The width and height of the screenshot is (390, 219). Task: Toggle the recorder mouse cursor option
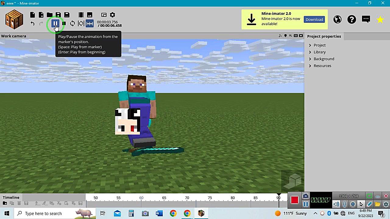[x=361, y=204]
